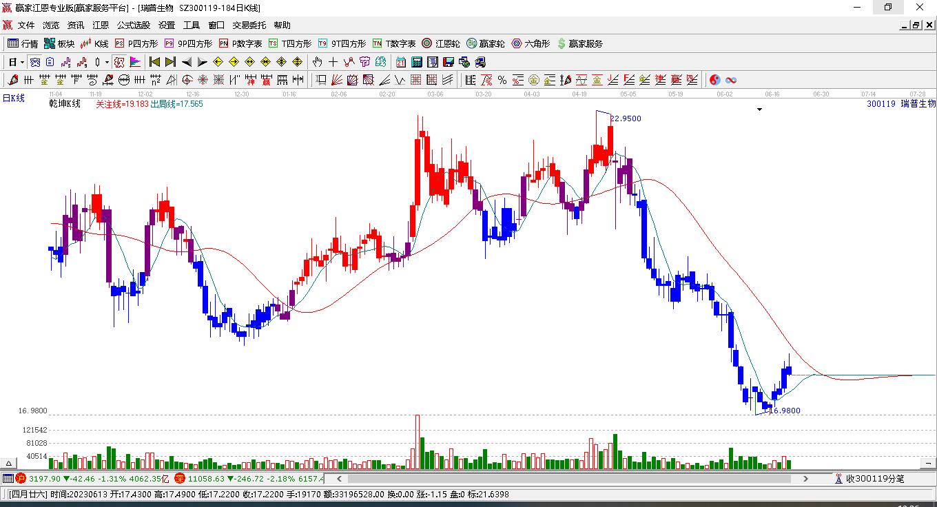
Task: Open the 工具 menu
Action: click(x=192, y=25)
